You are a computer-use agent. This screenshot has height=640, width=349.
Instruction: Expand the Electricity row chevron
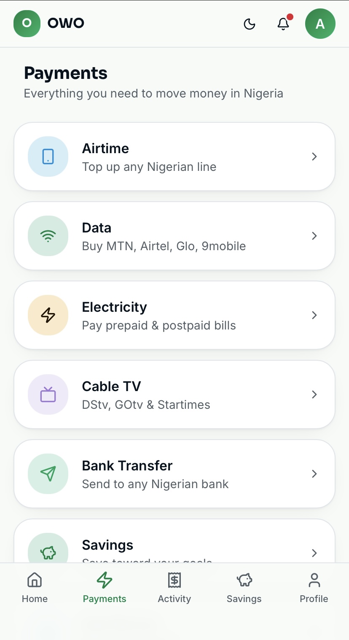coord(314,315)
